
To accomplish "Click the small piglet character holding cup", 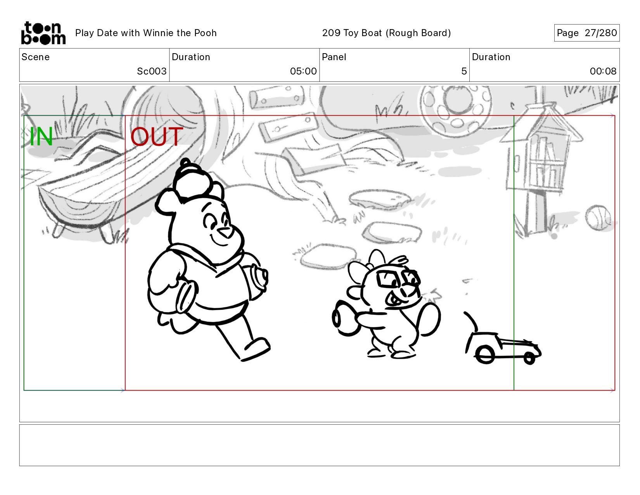I will coord(386,304).
